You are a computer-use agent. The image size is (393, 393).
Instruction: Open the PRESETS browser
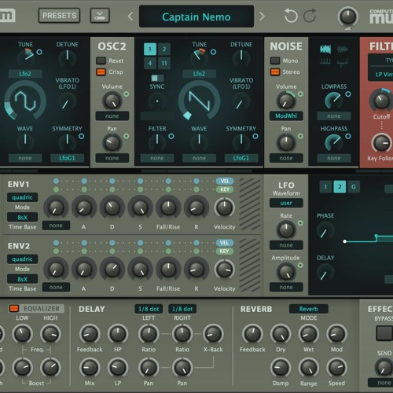59,16
